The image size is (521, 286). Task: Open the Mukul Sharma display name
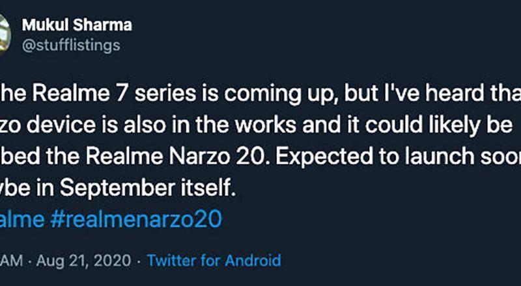point(76,25)
